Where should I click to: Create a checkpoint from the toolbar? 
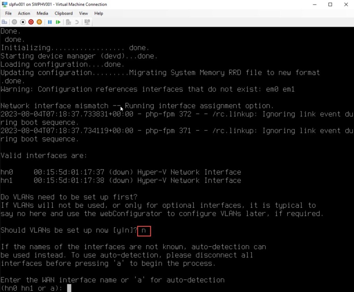pos(68,22)
